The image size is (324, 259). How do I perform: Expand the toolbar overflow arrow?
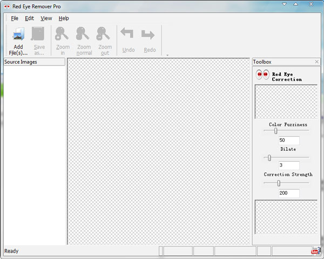tap(167, 55)
